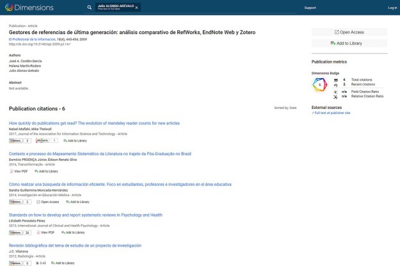Open the article DOI link
The image size is (400, 273).
(x=40, y=44)
